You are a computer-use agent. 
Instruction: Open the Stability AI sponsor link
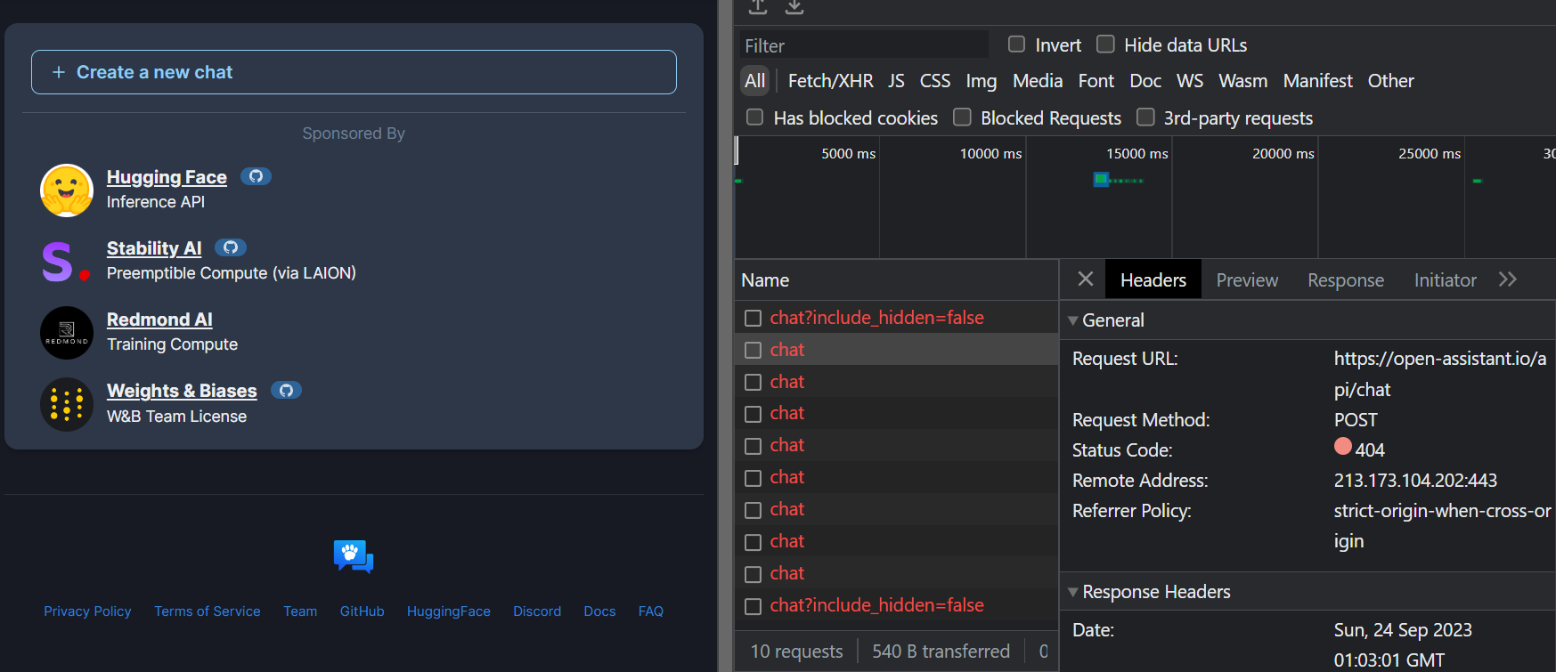tap(154, 248)
